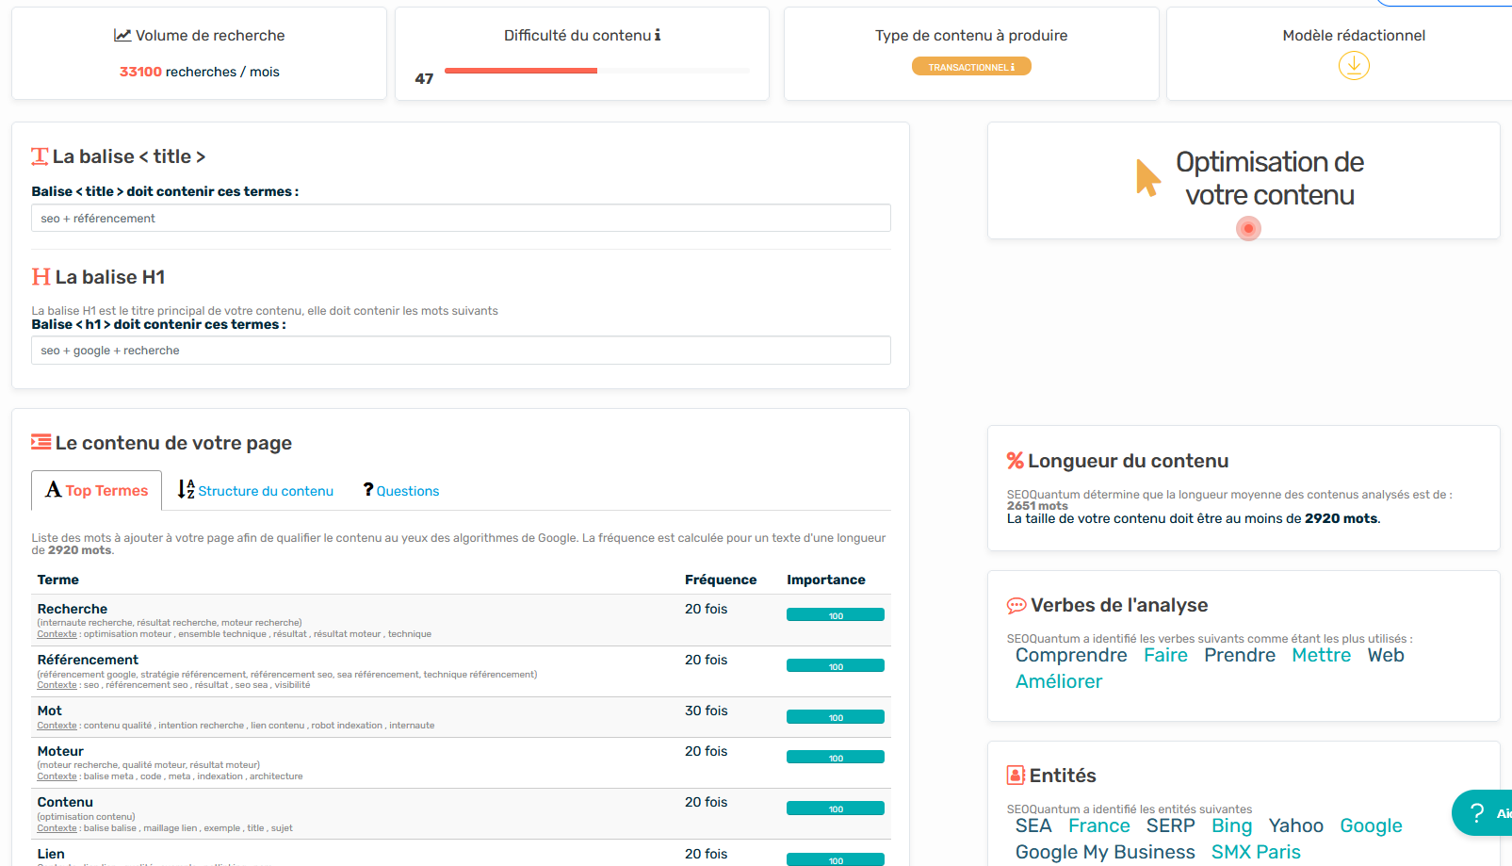Click the Améliorer verb link
This screenshot has height=866, width=1512.
pos(1058,681)
